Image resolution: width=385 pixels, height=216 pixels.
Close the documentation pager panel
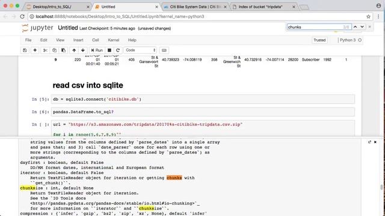click(x=375, y=142)
